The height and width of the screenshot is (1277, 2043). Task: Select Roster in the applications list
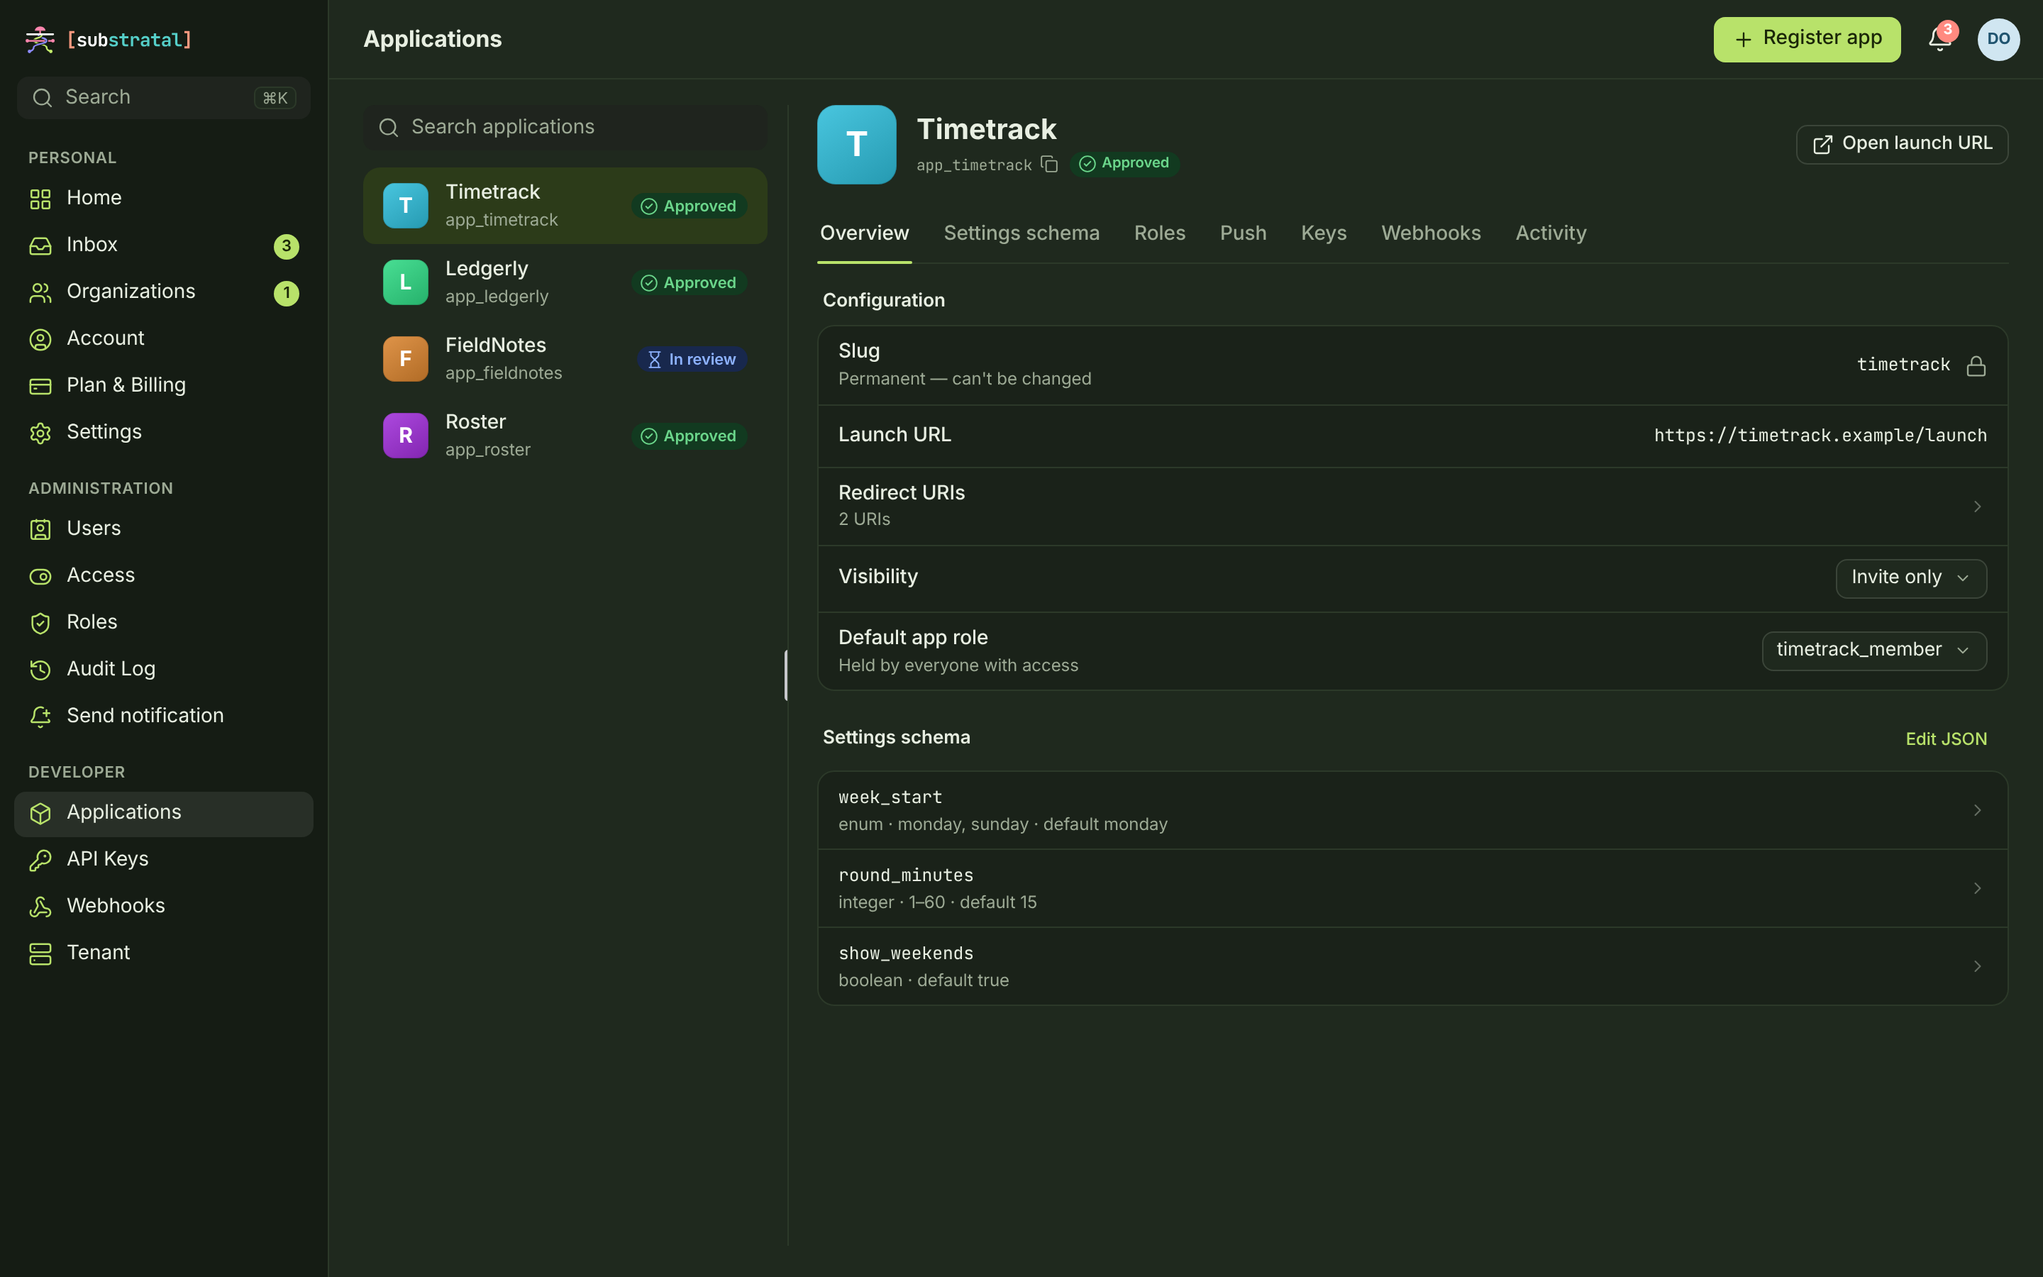565,436
